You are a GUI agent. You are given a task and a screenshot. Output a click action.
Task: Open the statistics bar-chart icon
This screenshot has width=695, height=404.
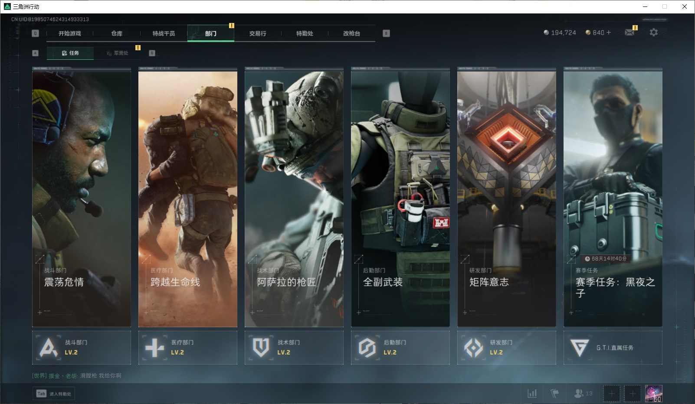(532, 394)
